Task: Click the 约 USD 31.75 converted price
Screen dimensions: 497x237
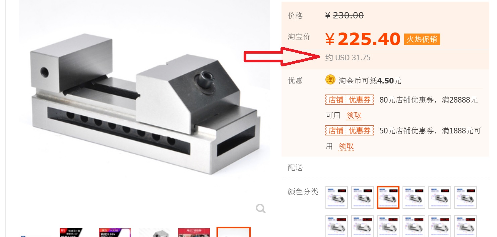Action: (348, 58)
